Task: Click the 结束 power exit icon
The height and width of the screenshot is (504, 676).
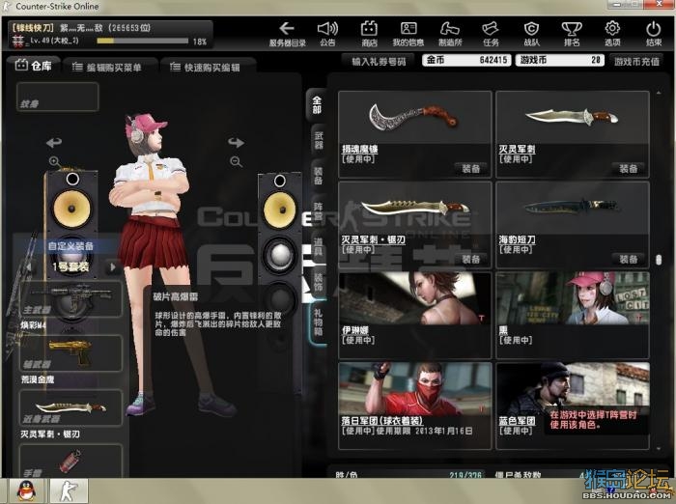Action: [654, 34]
